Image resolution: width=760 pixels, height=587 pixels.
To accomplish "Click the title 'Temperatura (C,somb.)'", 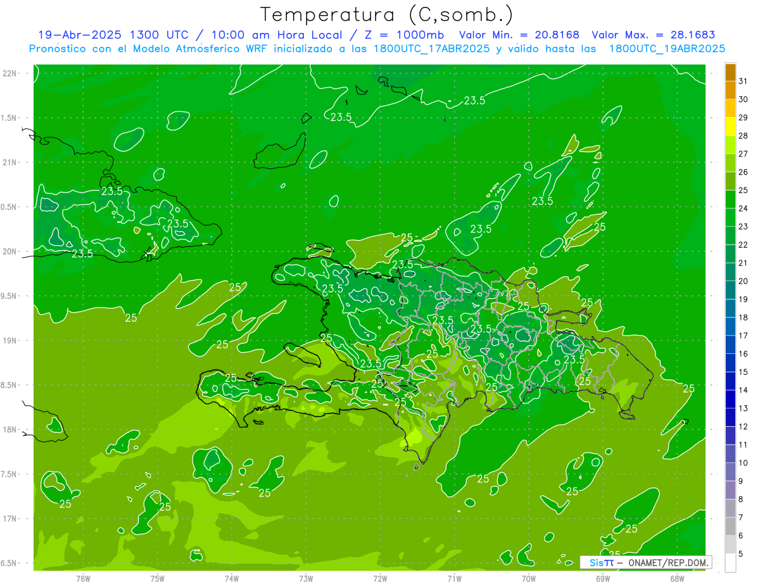I will 387,15.
